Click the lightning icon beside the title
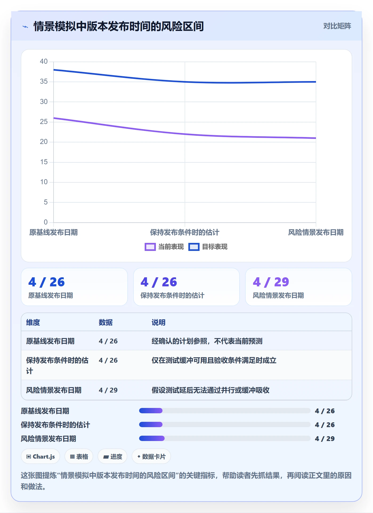 (25, 27)
